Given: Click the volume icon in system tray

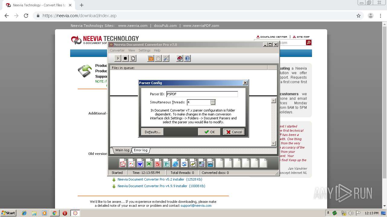Looking at the screenshot, I should [x=351, y=213].
